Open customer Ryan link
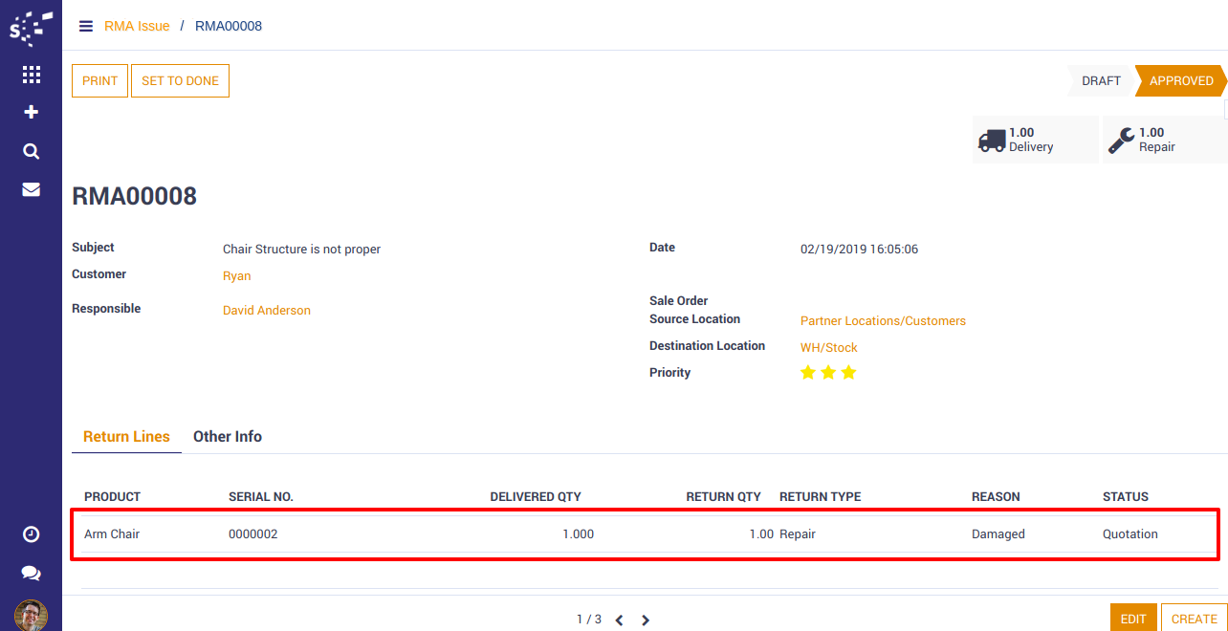 click(x=237, y=276)
